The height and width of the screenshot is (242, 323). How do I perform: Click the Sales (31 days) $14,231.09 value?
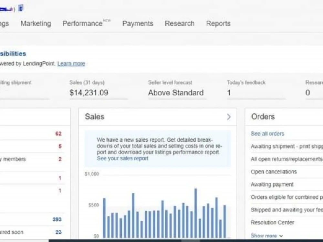coord(89,93)
